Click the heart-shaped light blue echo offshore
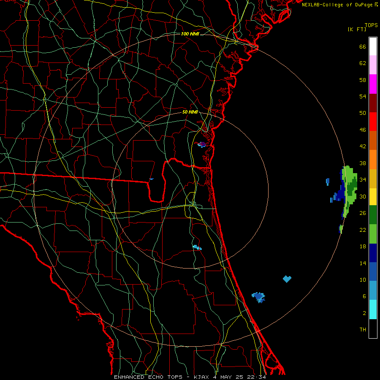Viewport: 380px width, 380px height. pos(287,279)
